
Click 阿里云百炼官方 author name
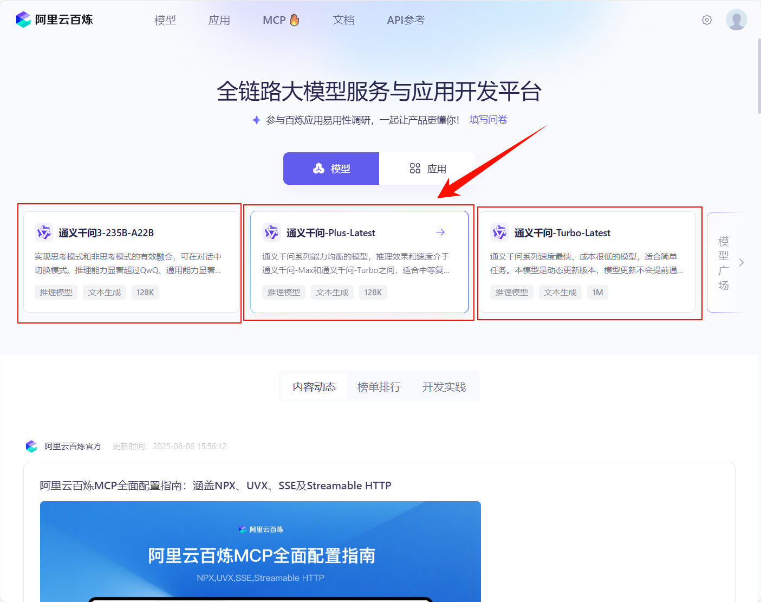pyautogui.click(x=73, y=446)
